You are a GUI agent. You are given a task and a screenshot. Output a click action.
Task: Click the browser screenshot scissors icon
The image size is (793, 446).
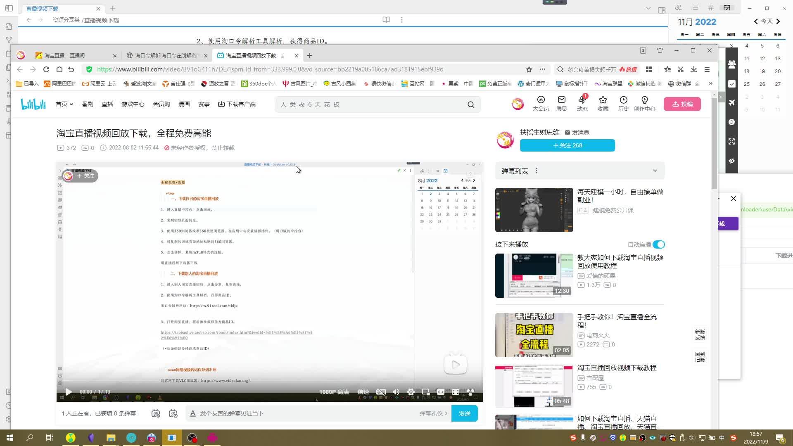click(681, 69)
